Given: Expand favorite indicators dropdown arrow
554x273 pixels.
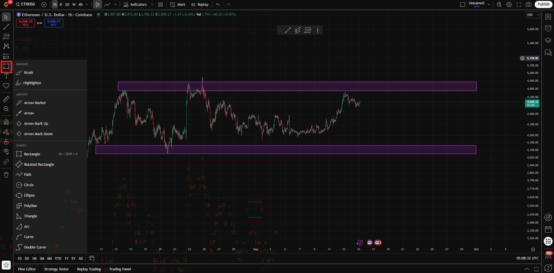Looking at the screenshot, I should (152, 4).
